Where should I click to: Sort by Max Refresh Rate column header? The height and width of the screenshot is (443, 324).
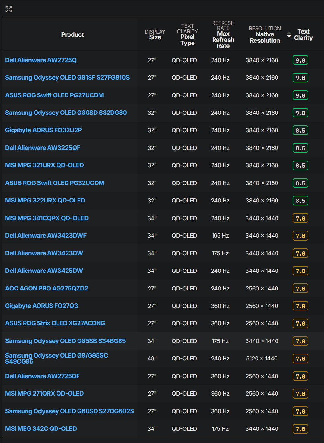[223, 34]
